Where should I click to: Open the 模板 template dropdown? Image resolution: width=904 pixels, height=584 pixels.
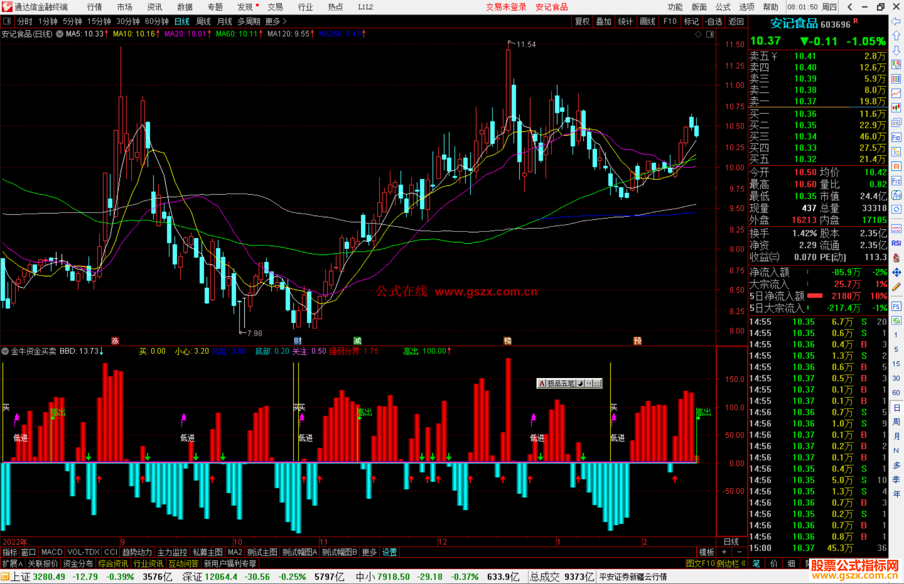pos(706,552)
